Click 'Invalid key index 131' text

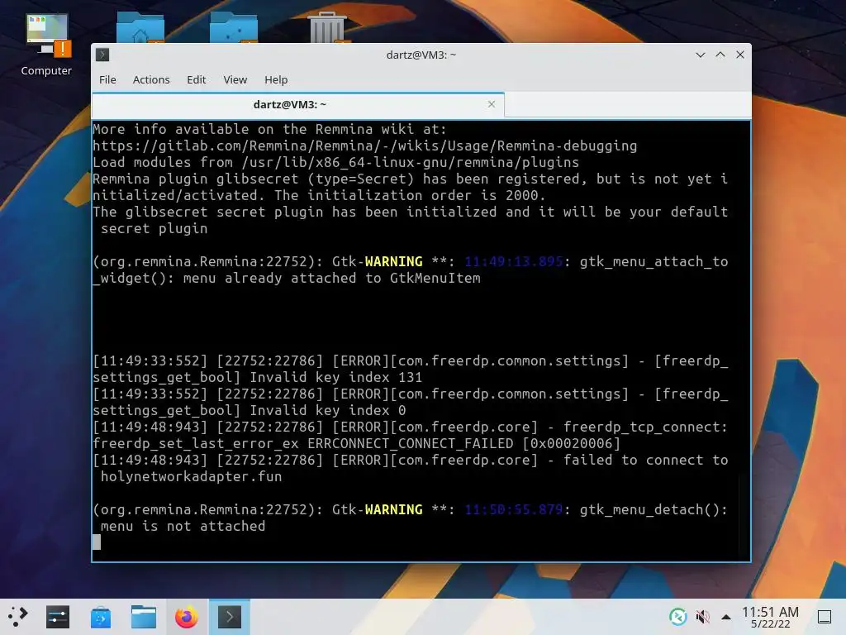335,377
